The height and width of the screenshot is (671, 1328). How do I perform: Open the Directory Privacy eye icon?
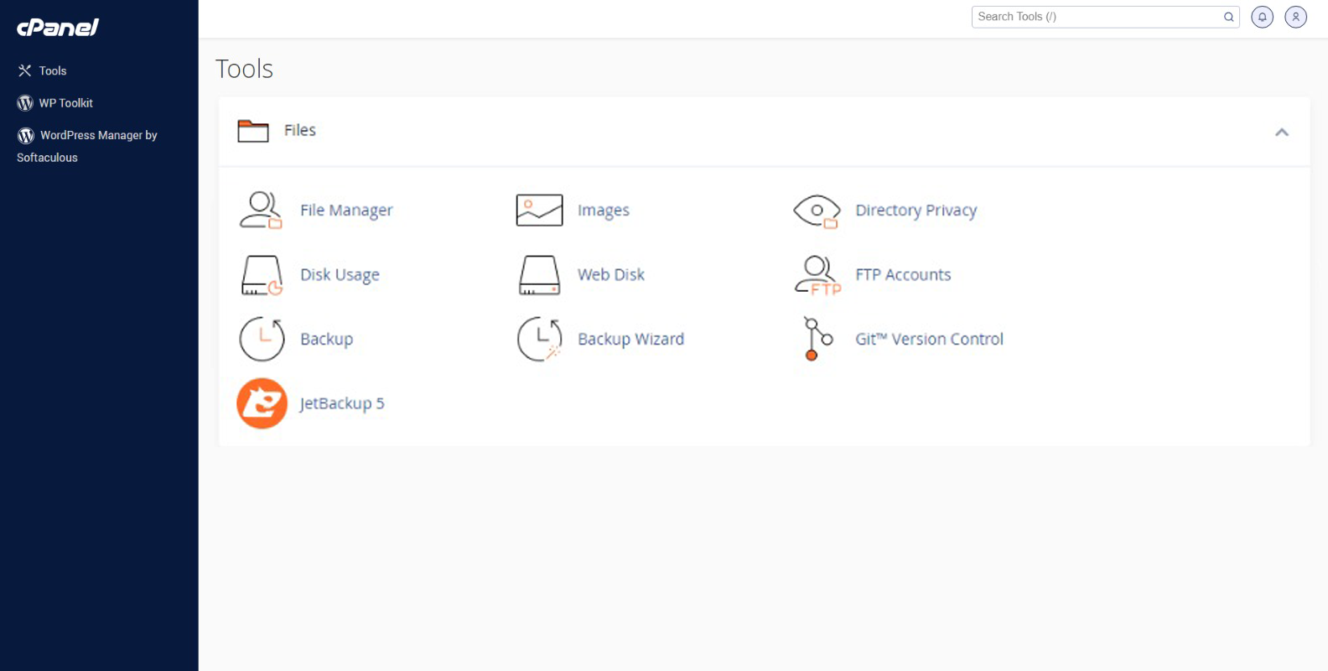pyautogui.click(x=817, y=211)
